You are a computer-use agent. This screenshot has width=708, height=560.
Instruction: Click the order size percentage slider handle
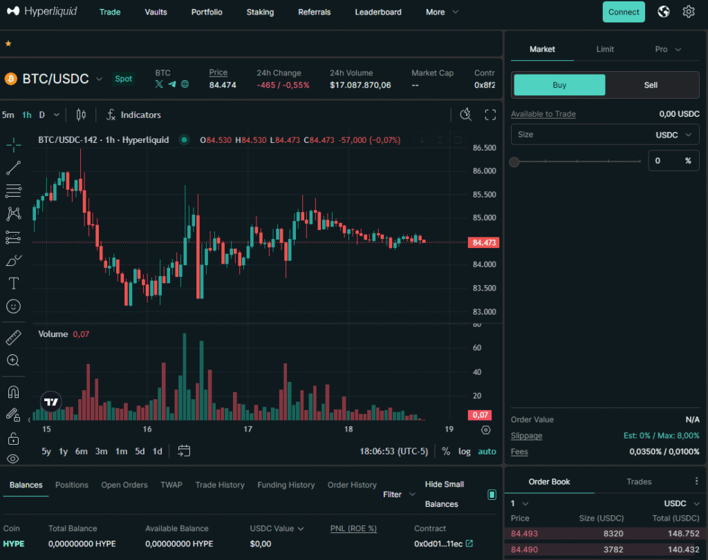(x=514, y=162)
